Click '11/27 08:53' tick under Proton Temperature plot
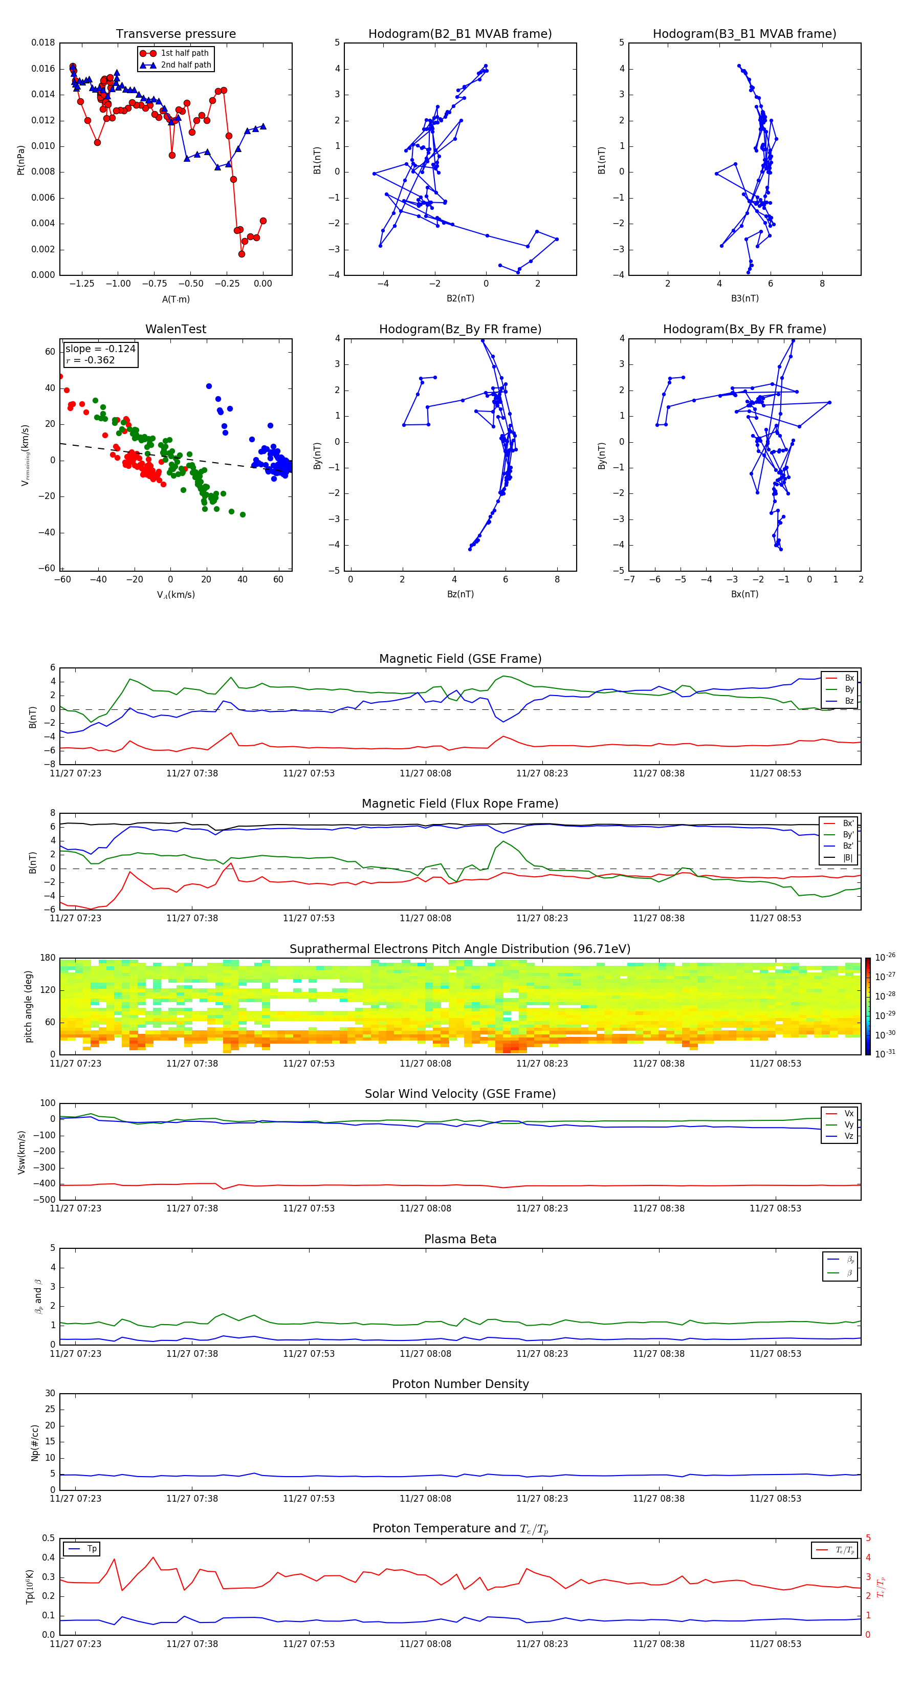 776,1644
